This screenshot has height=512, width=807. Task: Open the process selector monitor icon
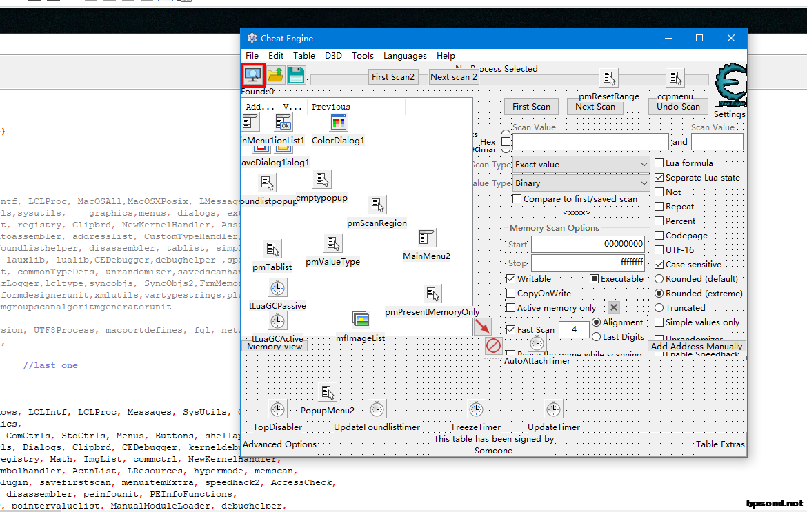coord(252,75)
